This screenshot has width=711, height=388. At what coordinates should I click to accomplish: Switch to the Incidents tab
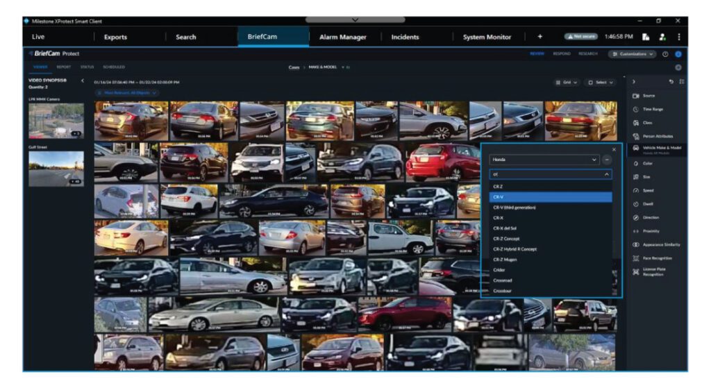[405, 37]
